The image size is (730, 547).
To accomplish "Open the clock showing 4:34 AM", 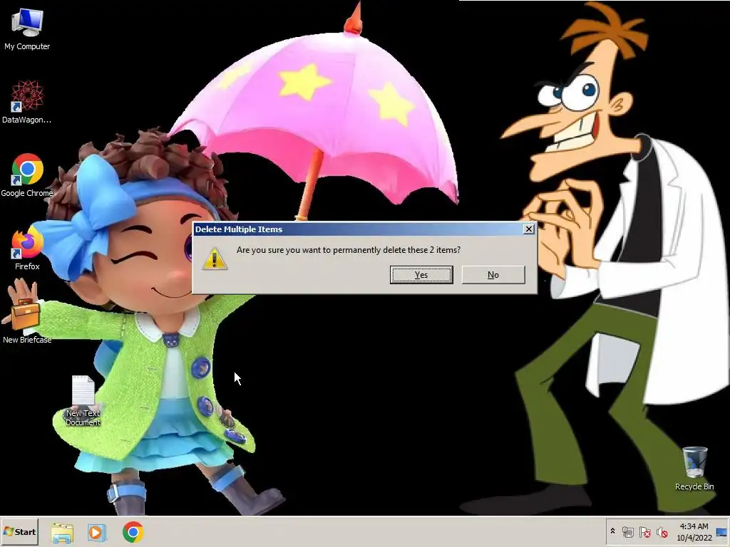I will click(x=694, y=531).
